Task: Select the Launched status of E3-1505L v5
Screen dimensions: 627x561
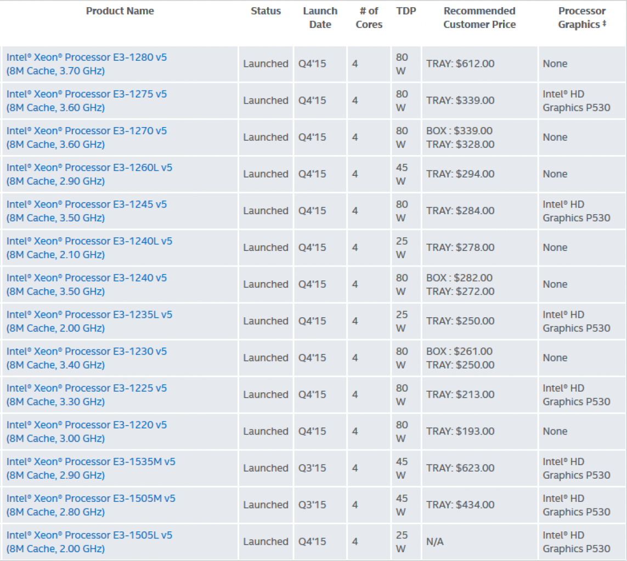Action: pyautogui.click(x=266, y=541)
